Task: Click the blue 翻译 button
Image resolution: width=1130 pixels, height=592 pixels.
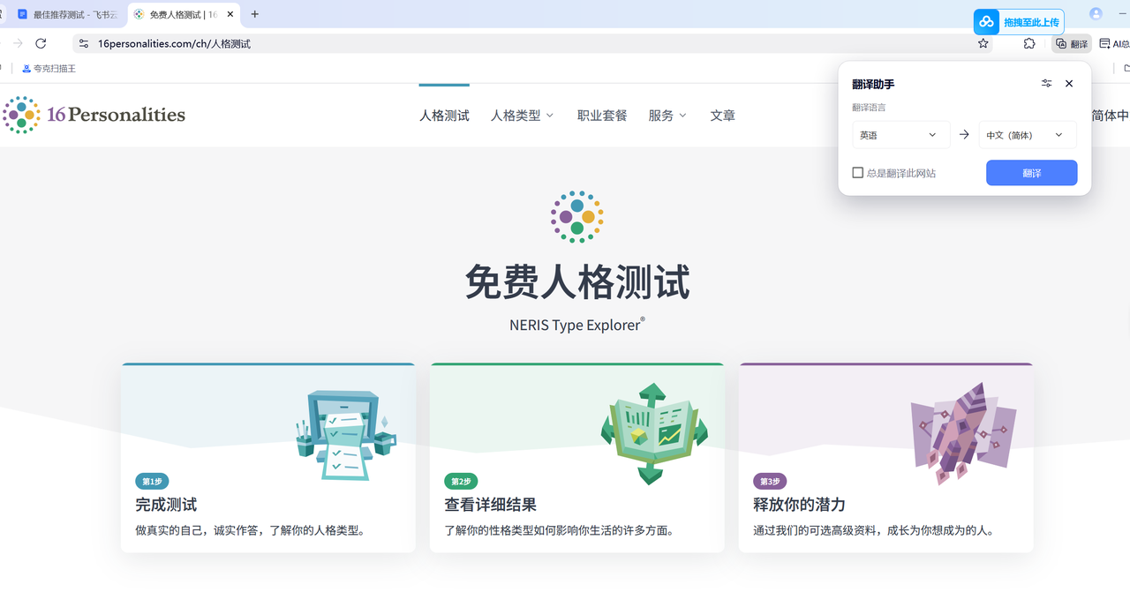Action: (x=1031, y=173)
